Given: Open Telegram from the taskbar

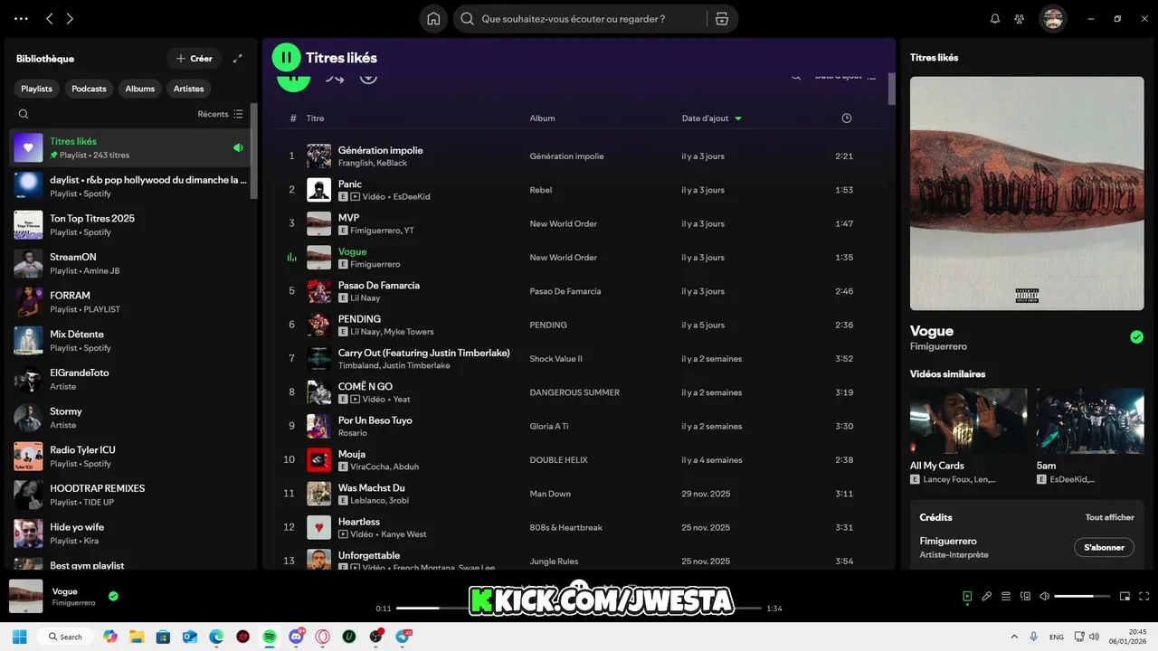Looking at the screenshot, I should pos(403,637).
